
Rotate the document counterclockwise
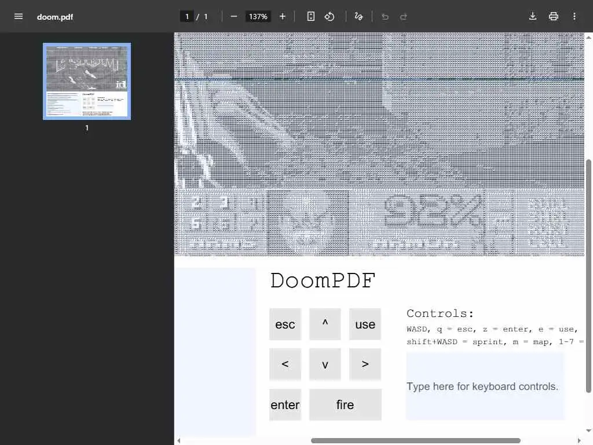329,16
